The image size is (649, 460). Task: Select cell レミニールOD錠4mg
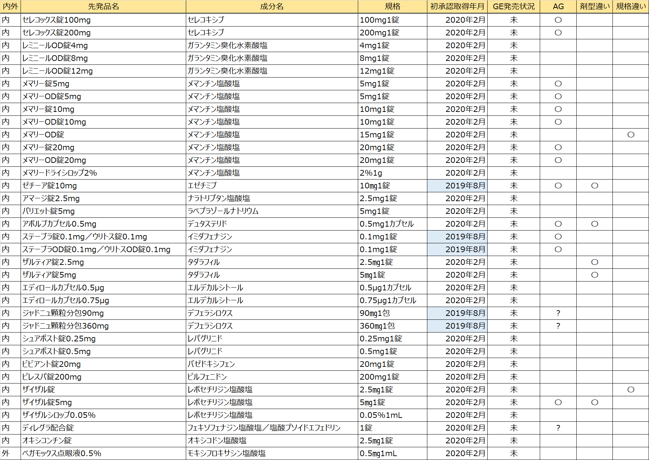[103, 45]
